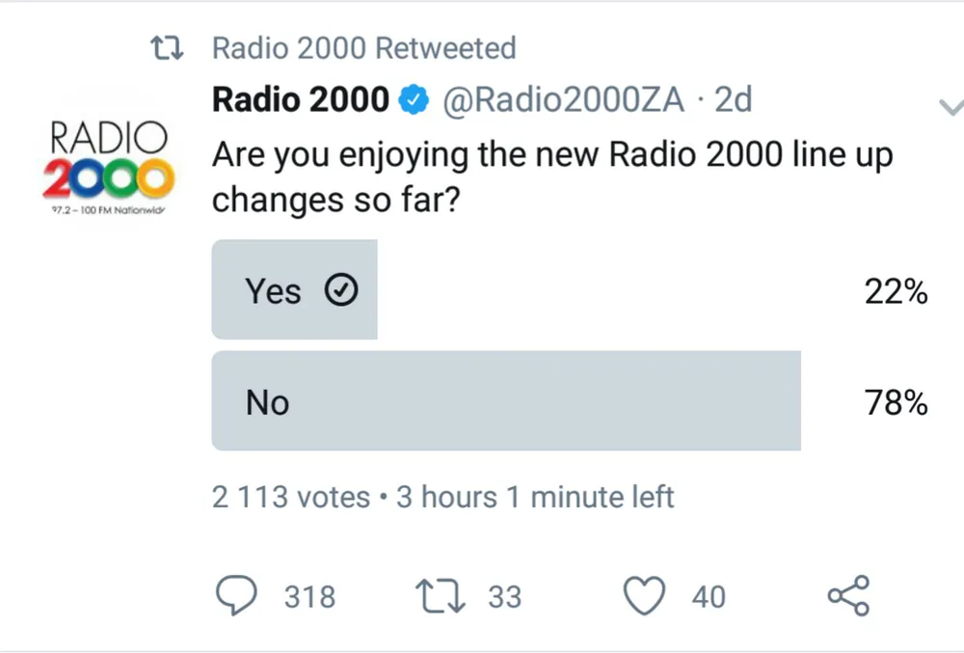Open the share icon options
This screenshot has width=964, height=653.
coord(848,595)
